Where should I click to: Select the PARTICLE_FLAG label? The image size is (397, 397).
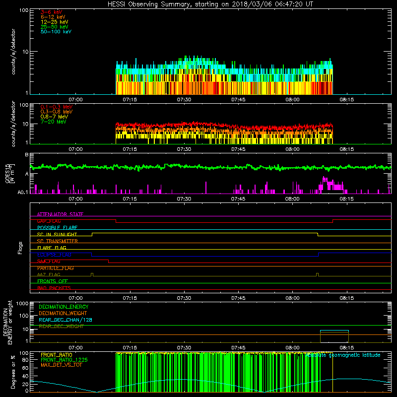56,268
